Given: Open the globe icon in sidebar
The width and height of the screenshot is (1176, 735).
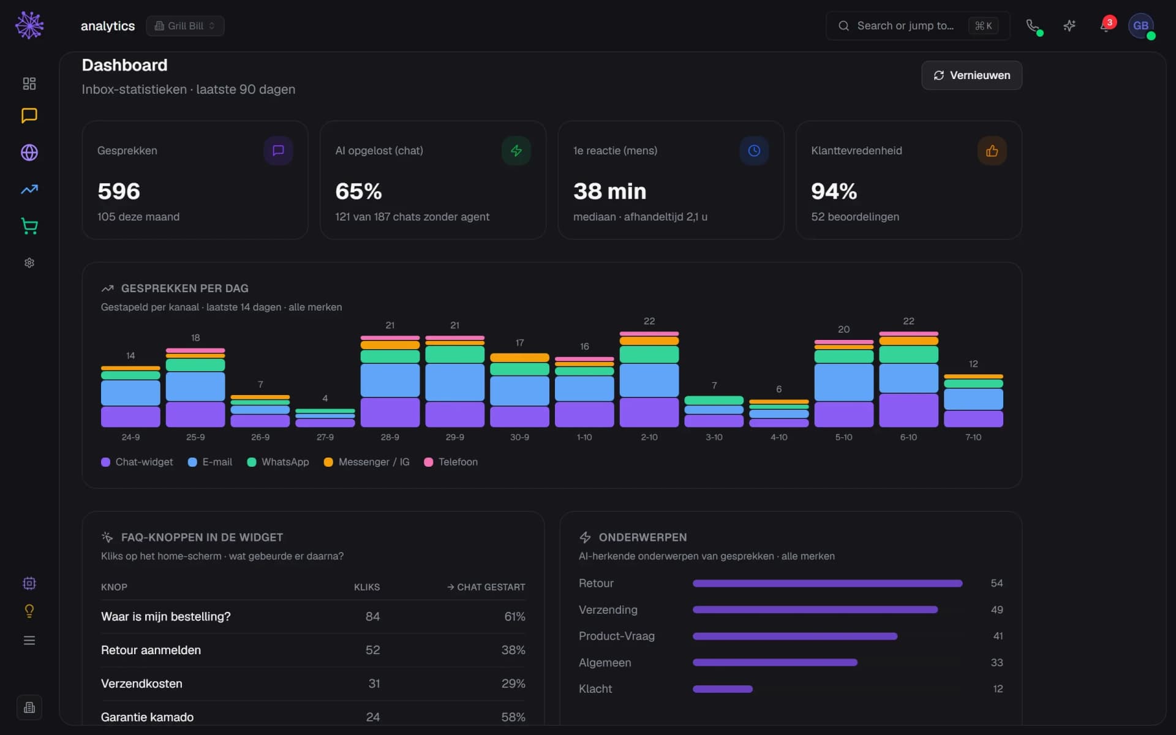Looking at the screenshot, I should pos(29,153).
